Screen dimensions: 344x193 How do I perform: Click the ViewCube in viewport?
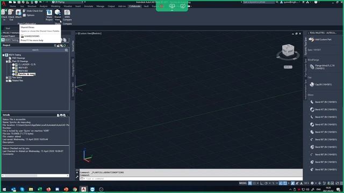(288, 50)
